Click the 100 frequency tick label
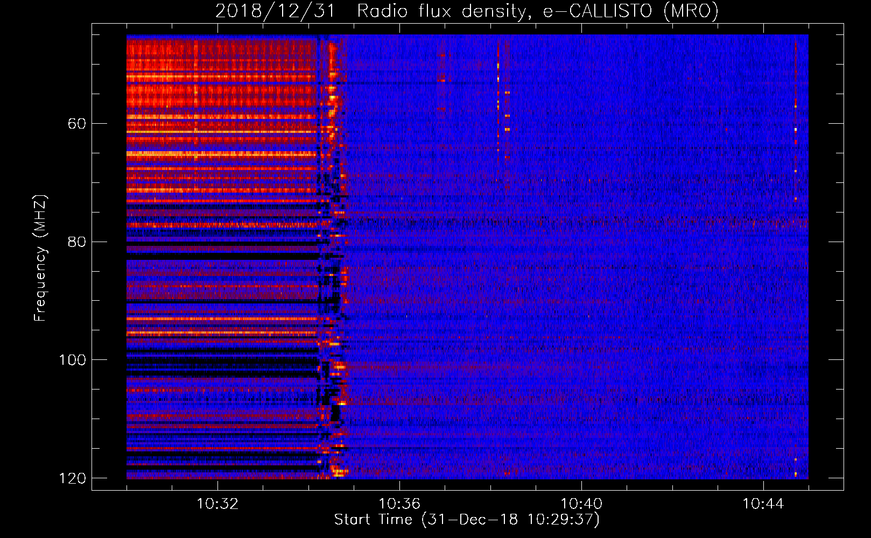The width and height of the screenshot is (871, 538). point(73,359)
